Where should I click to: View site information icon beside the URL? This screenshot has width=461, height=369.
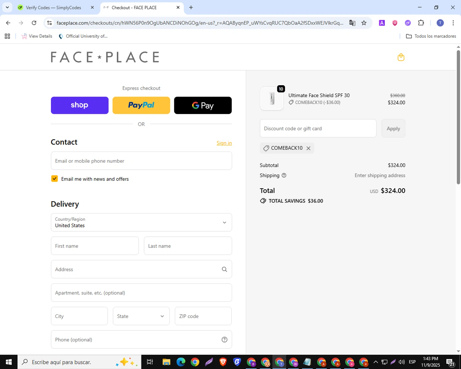(x=49, y=23)
